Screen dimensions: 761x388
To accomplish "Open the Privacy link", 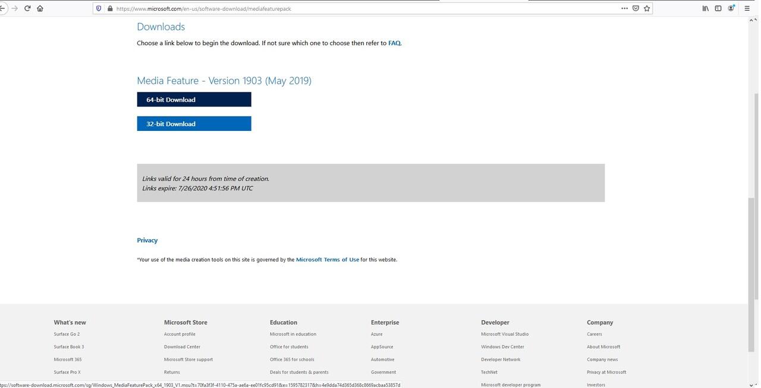I will pyautogui.click(x=147, y=240).
